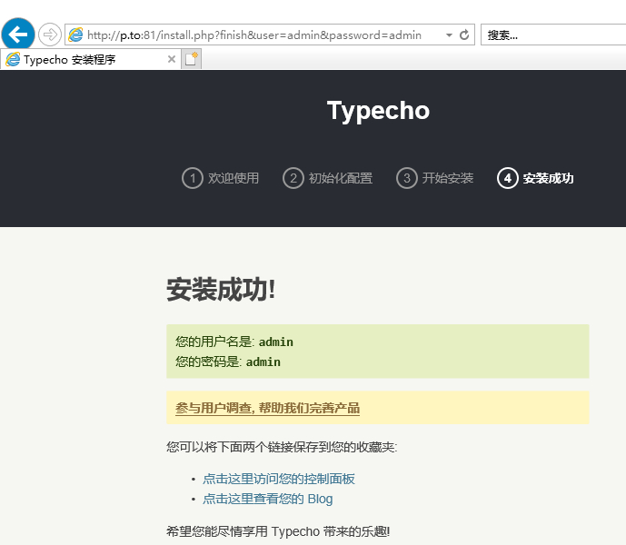Click step 4 circle number icon
The width and height of the screenshot is (626, 545).
click(x=507, y=178)
